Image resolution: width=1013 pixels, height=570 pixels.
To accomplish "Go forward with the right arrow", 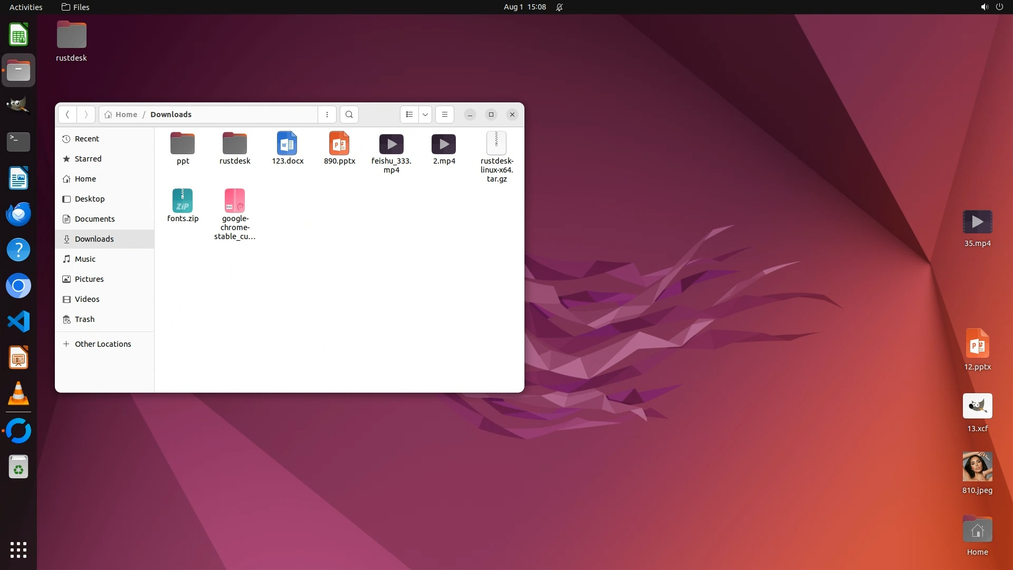I will (86, 115).
